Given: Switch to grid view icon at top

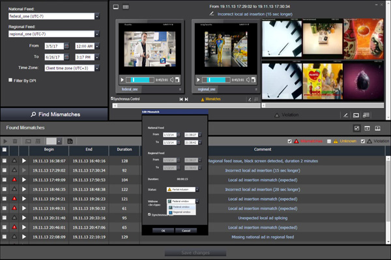Looking at the screenshot, I should pyautogui.click(x=126, y=6).
